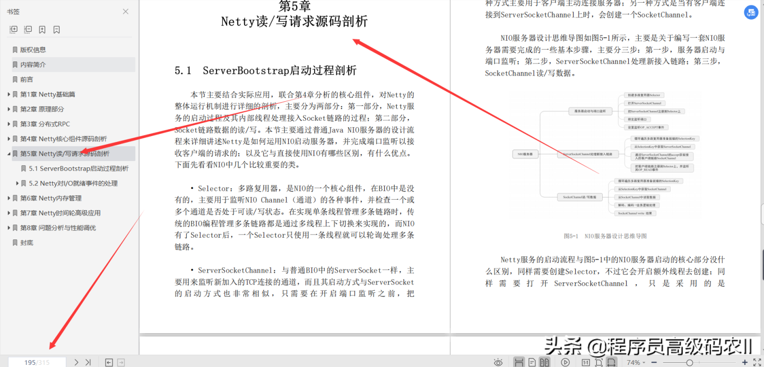Expand the 第3章 分布式RPC bookmark
The height and width of the screenshot is (367, 764).
(x=8, y=124)
